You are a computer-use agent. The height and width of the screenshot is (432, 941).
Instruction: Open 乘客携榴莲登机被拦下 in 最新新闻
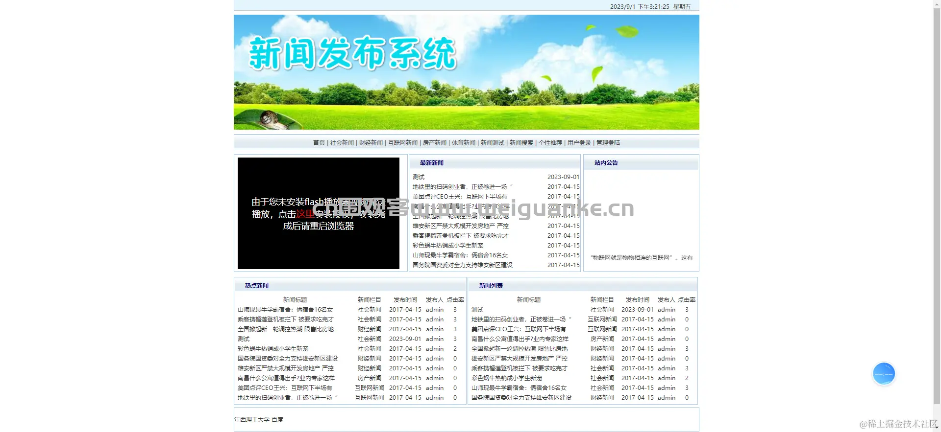tap(461, 236)
